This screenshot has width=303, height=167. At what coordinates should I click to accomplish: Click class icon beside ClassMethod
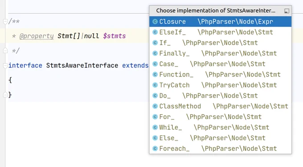point(155,106)
